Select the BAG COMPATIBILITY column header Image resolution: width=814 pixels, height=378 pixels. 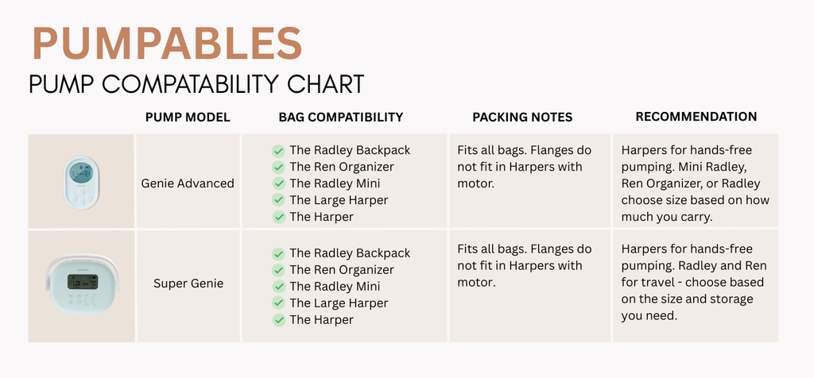click(x=341, y=118)
